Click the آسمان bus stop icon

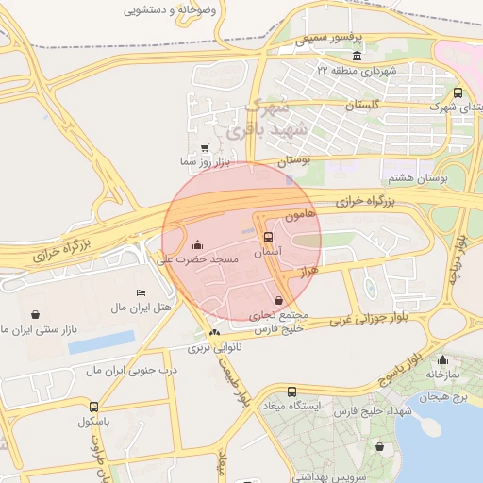(x=268, y=237)
